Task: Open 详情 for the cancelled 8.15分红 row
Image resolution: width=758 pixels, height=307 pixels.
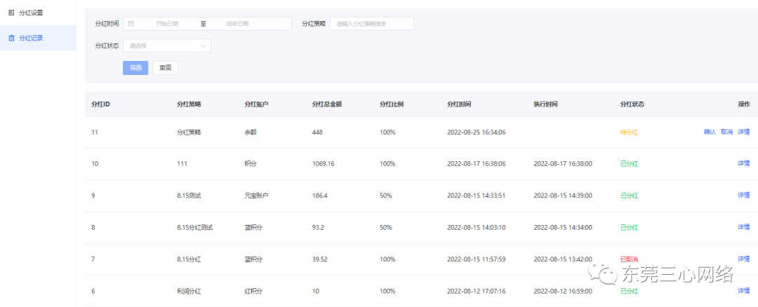Action: [x=743, y=259]
